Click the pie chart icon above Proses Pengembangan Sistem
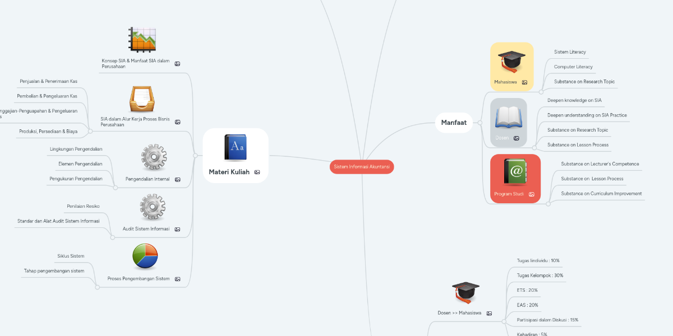Screen dimensions: 673x336 pyautogui.click(x=145, y=256)
